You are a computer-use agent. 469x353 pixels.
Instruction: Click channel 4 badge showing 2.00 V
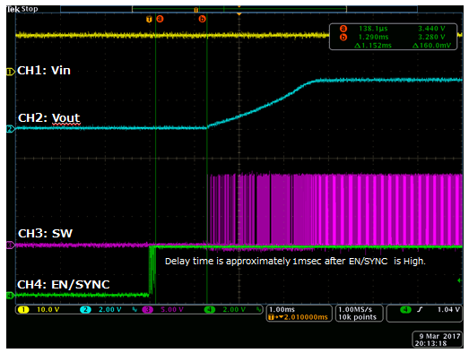pos(225,310)
